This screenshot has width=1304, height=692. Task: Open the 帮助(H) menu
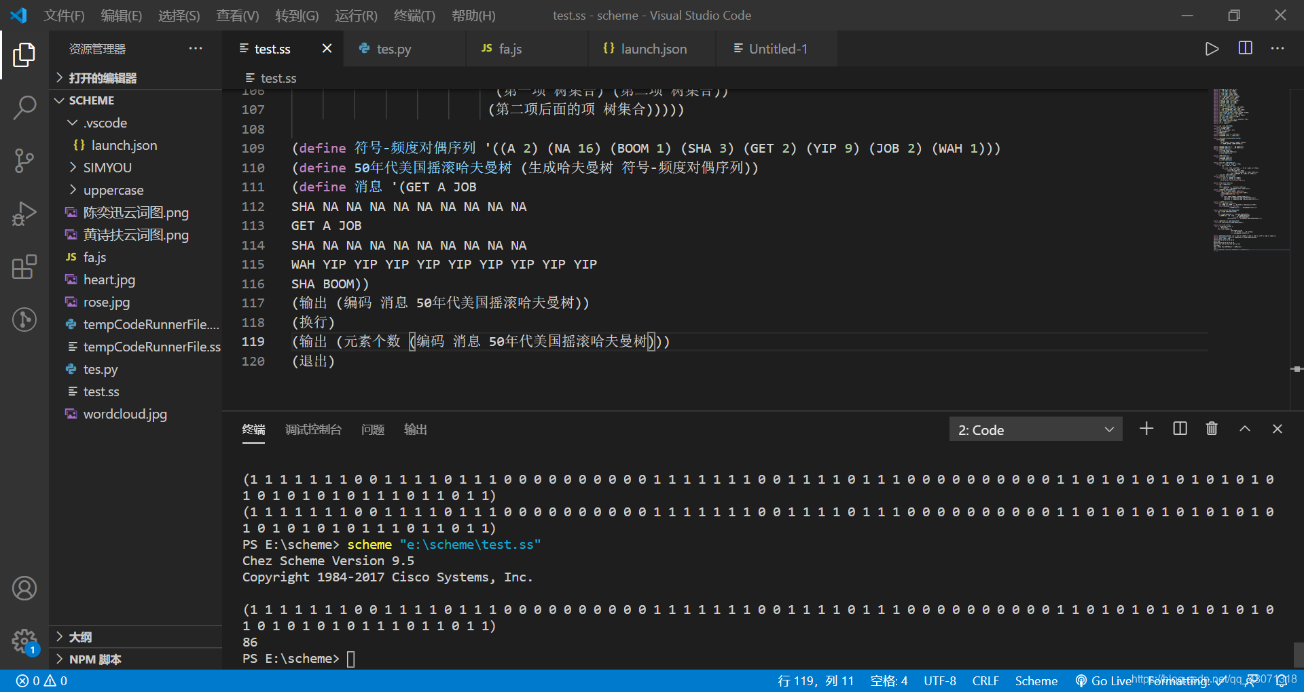tap(473, 16)
